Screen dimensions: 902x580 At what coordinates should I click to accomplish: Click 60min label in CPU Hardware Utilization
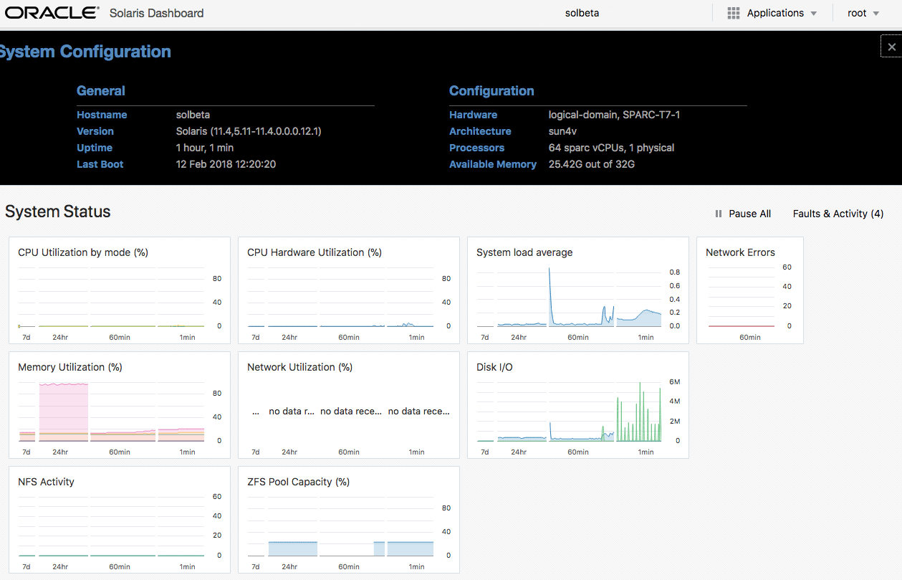coord(349,337)
